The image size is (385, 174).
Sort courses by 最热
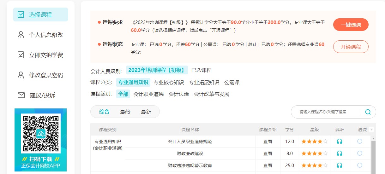tap(125, 112)
